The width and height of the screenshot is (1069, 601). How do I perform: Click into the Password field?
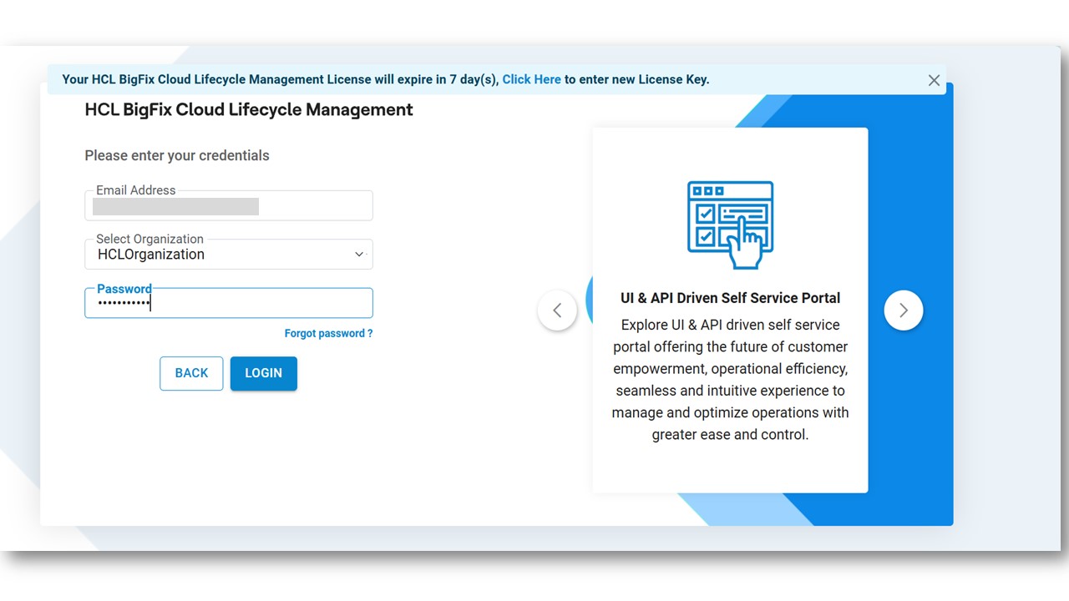(229, 303)
